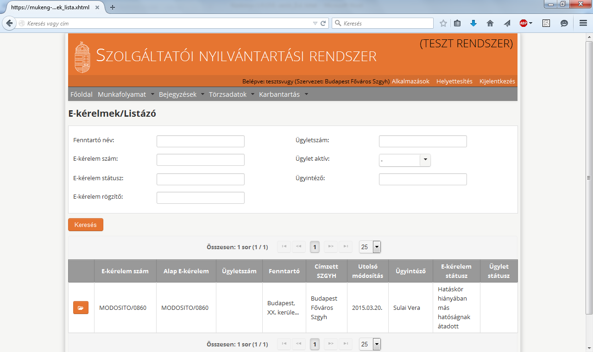Click the page vertical scrollbar
Screen dimensions: 593x352
589,177
